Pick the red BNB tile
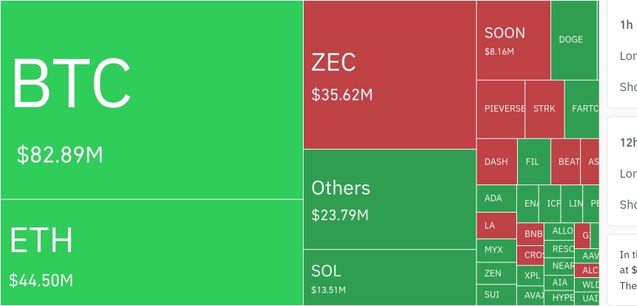 pos(530,233)
